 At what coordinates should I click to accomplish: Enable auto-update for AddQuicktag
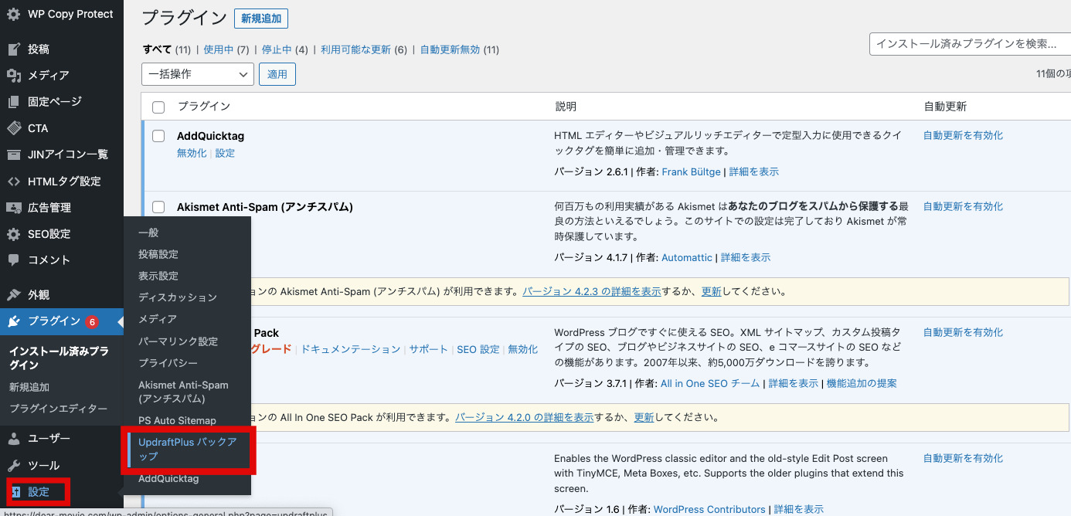964,135
